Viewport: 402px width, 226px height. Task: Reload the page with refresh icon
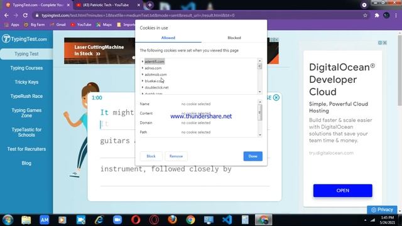pos(25,15)
